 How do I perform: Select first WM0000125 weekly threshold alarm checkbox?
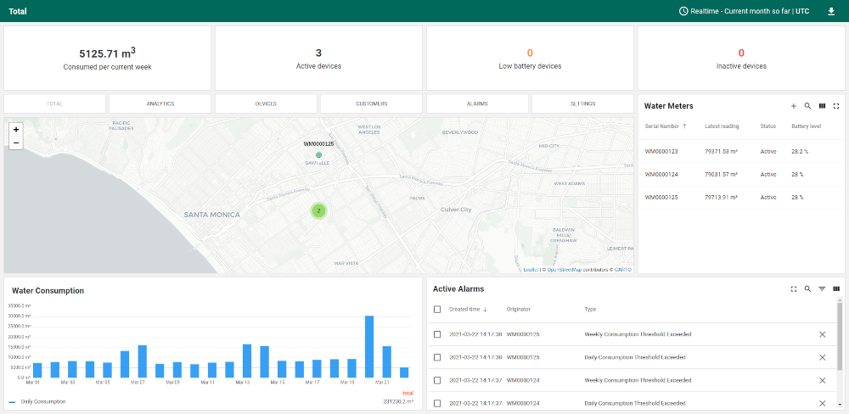pos(437,334)
